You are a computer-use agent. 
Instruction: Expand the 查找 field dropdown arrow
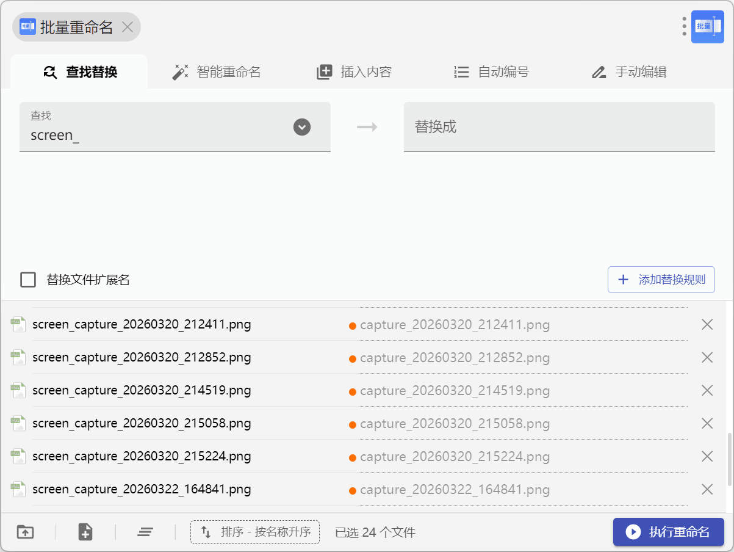click(x=302, y=127)
